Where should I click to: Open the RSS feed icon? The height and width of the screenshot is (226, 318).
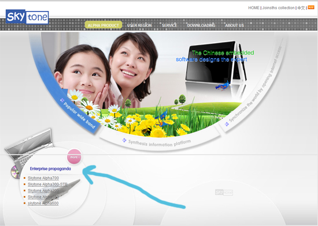311,7
